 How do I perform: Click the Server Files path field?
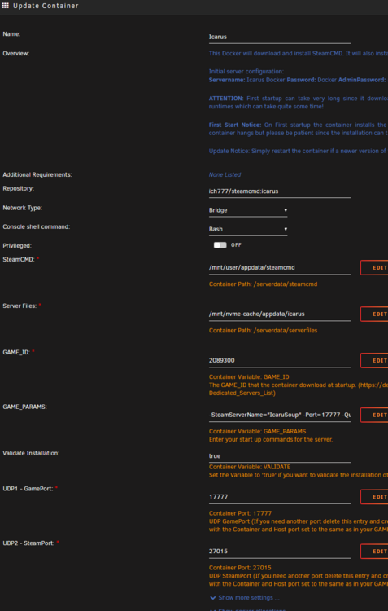(x=280, y=314)
